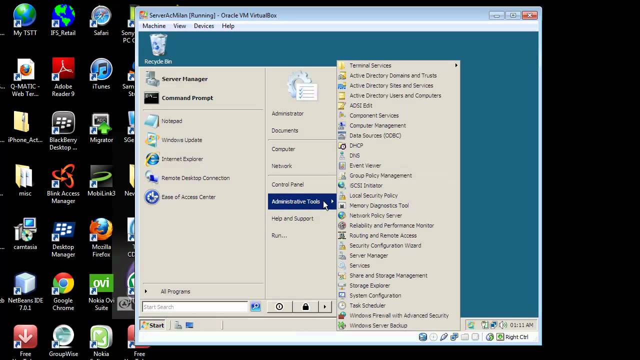The width and height of the screenshot is (640, 360).
Task: Open the Help menu in VirtualBox
Action: [x=228, y=26]
